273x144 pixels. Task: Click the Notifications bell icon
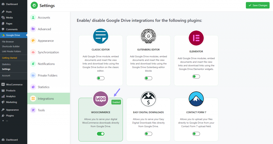click(x=33, y=64)
